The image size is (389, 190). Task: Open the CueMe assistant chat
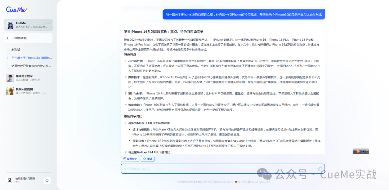(x=28, y=25)
